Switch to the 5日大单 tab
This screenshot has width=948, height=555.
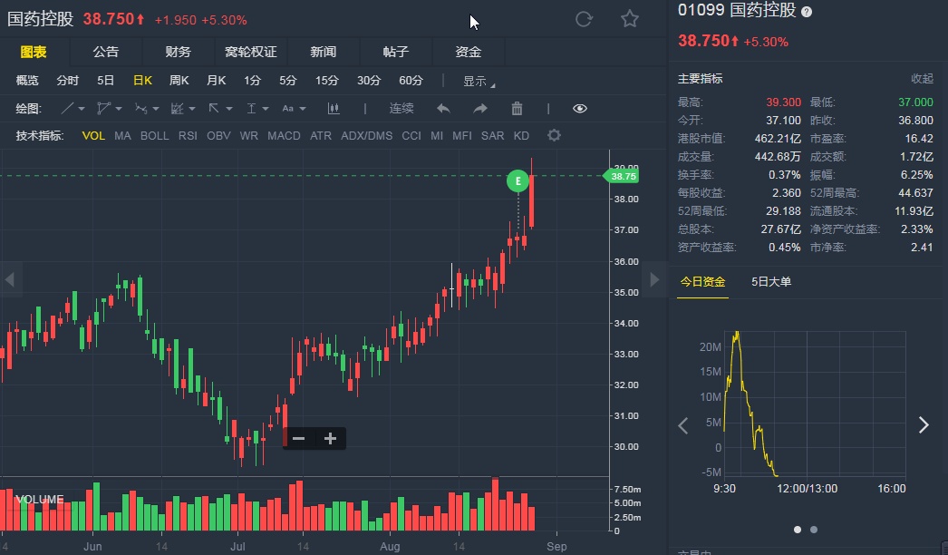771,281
